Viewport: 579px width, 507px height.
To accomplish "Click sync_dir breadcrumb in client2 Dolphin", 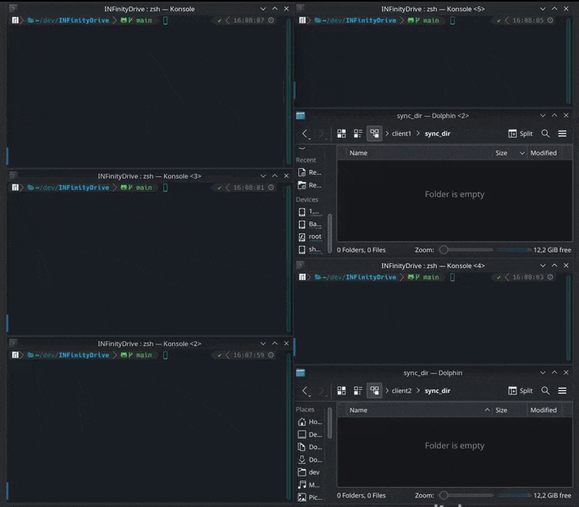I will pyautogui.click(x=437, y=390).
